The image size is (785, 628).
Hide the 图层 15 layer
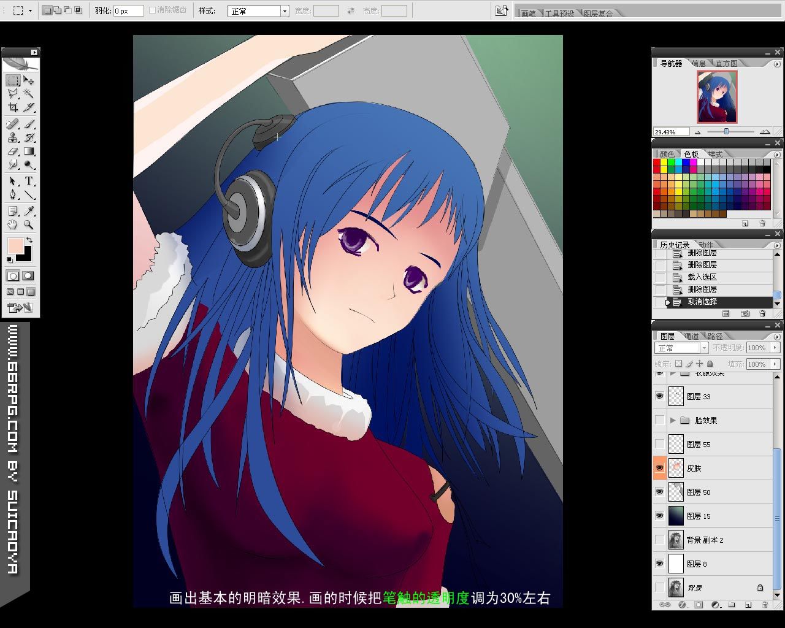(659, 516)
